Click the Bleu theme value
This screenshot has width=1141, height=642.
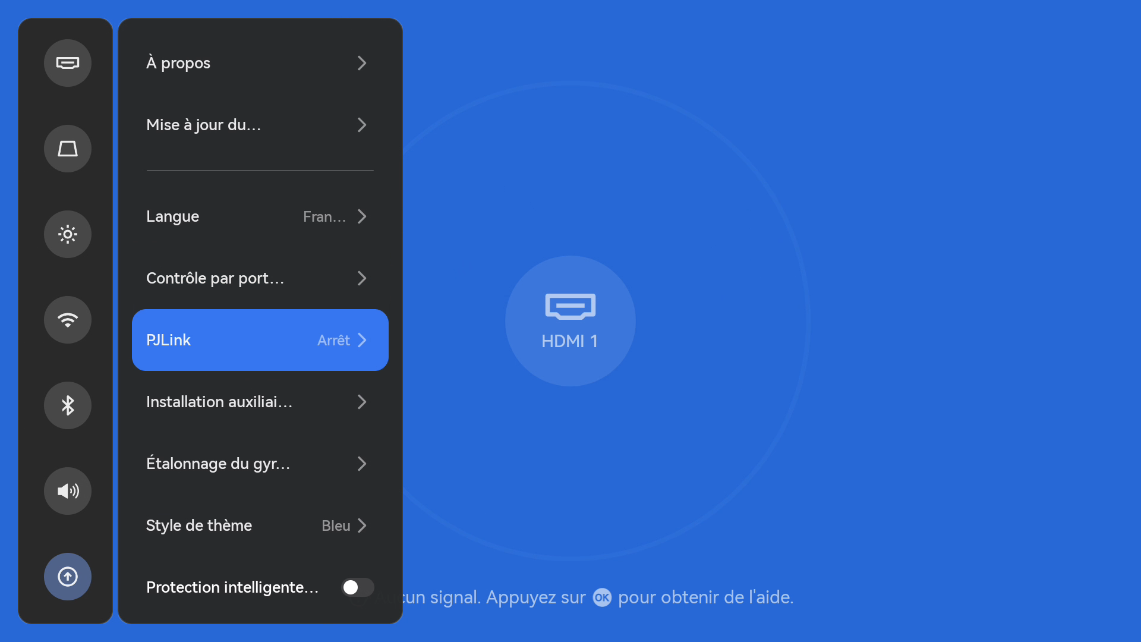(x=335, y=525)
